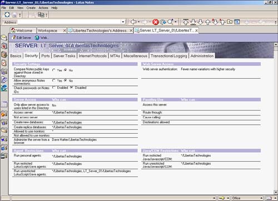This screenshot has height=201, width=278.
Task: Click the red Stop icon in navigation toolbar
Action: click(156, 22)
